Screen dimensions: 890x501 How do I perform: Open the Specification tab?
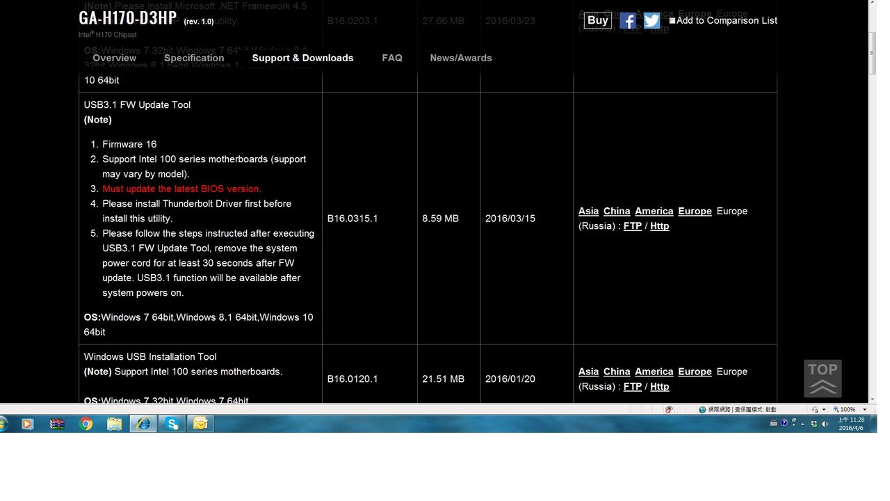[x=194, y=58]
